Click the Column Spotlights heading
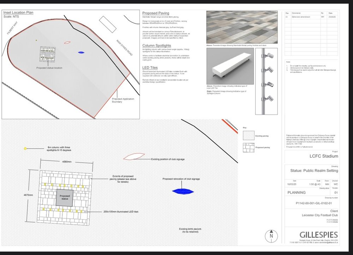The image size is (353, 255). 156,45
